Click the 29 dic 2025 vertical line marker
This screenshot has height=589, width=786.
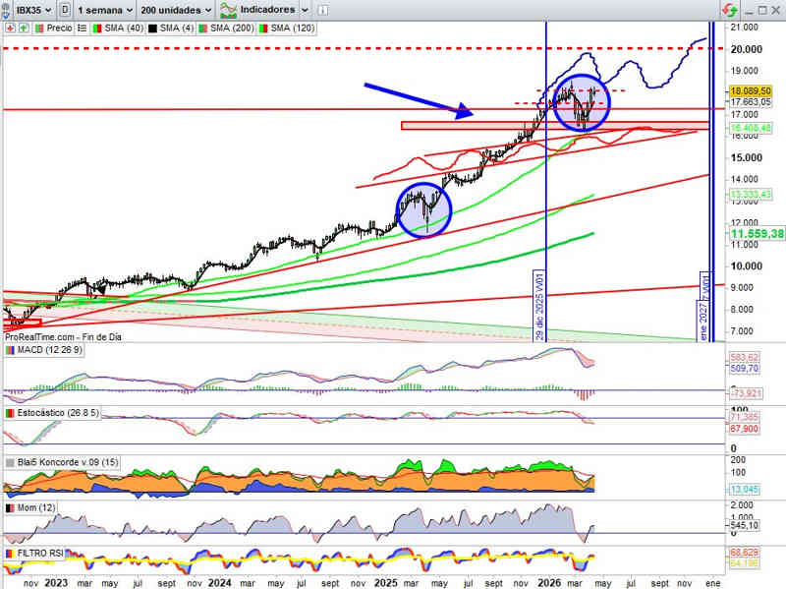538,305
